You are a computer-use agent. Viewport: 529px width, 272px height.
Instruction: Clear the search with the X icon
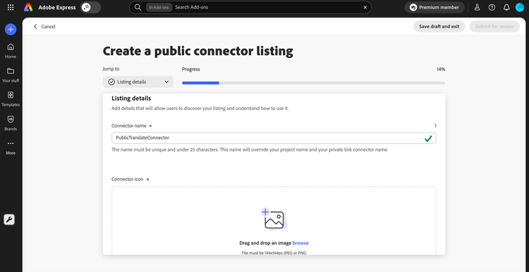point(365,7)
